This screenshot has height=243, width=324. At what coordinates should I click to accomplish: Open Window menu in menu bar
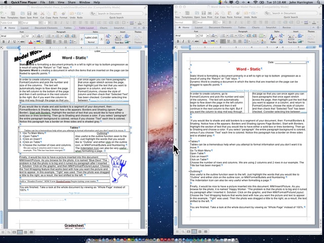click(85, 2)
